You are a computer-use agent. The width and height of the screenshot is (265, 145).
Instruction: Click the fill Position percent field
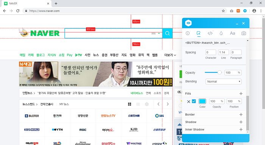coord(234,101)
